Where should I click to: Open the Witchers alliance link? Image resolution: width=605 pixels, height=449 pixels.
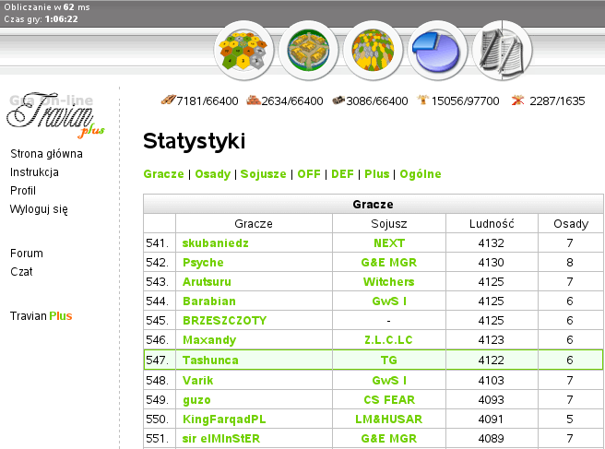pyautogui.click(x=389, y=282)
